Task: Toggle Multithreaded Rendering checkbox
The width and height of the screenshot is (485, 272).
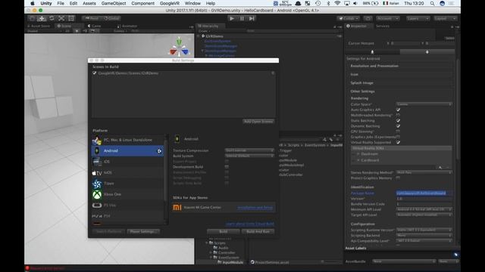Action: [x=398, y=115]
